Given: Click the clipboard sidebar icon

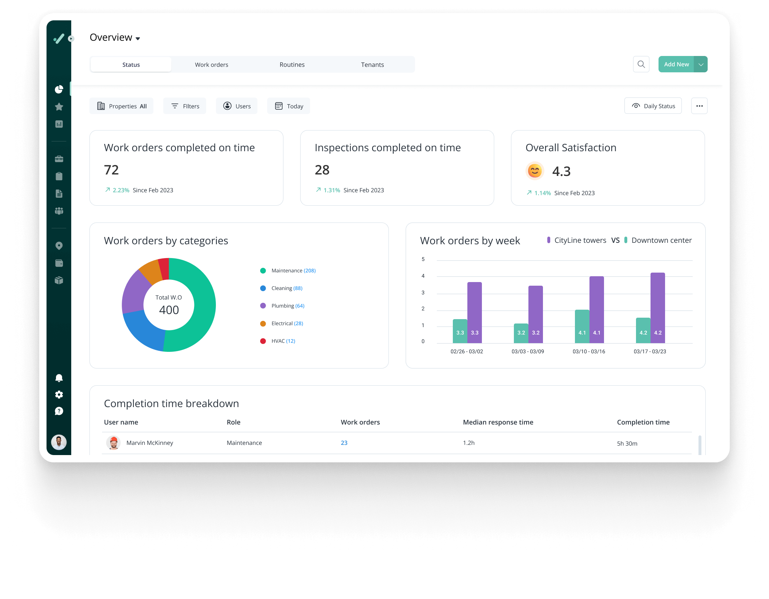Looking at the screenshot, I should click(x=59, y=176).
